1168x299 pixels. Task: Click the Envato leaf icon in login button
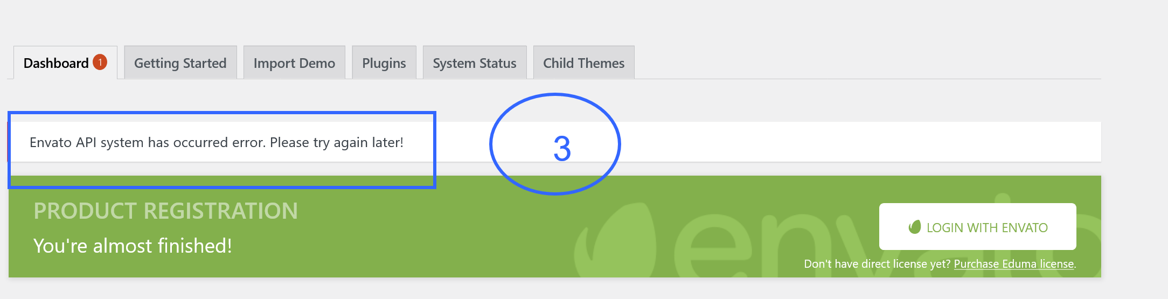(x=915, y=227)
